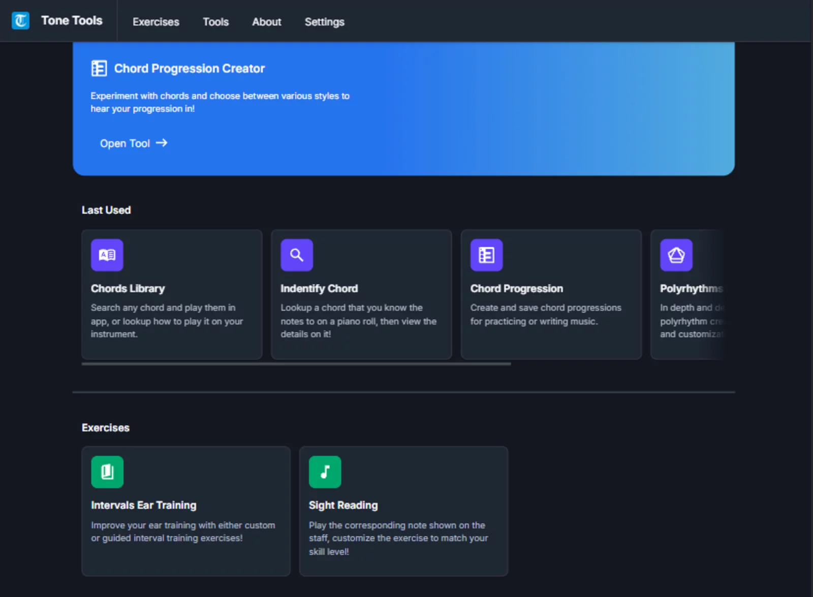
Task: Open the Chords Library card title
Action: click(x=128, y=289)
